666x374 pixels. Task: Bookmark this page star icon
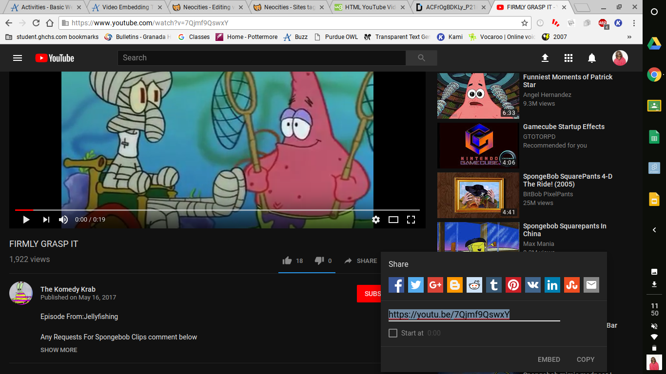(525, 23)
